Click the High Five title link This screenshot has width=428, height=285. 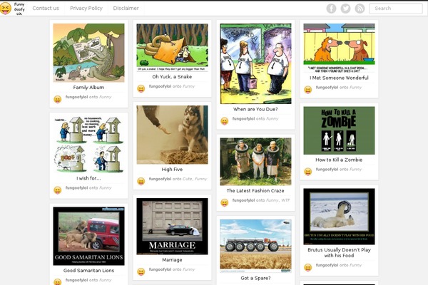pyautogui.click(x=172, y=170)
